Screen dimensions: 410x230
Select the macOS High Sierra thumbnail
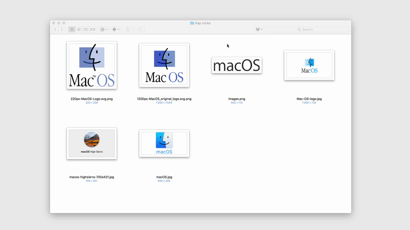click(92, 143)
